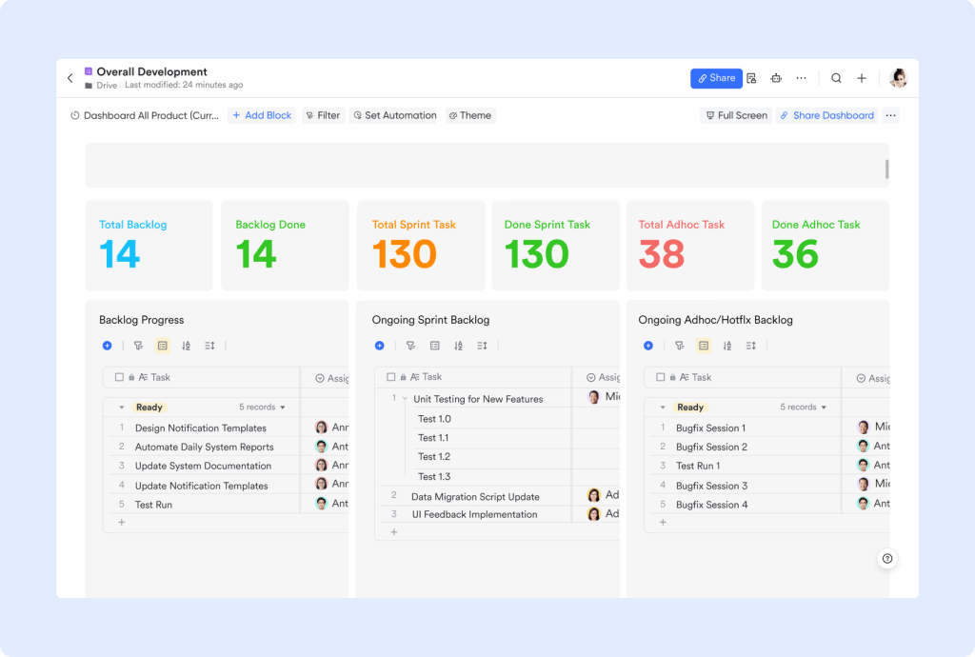Tick the Task header checkbox in Adhoc/Hotfix Backlog
This screenshot has width=975, height=657.
click(661, 377)
